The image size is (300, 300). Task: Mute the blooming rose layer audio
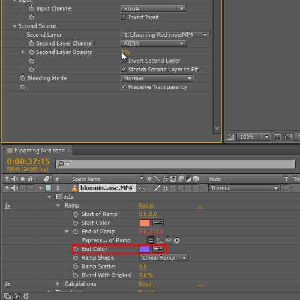click(14, 188)
